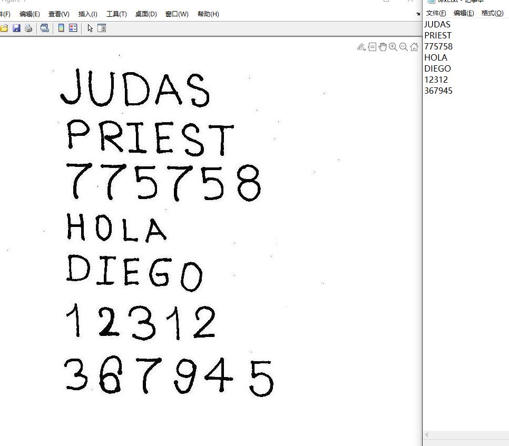
Task: Select the Zoom In magnifier
Action: pyautogui.click(x=393, y=47)
